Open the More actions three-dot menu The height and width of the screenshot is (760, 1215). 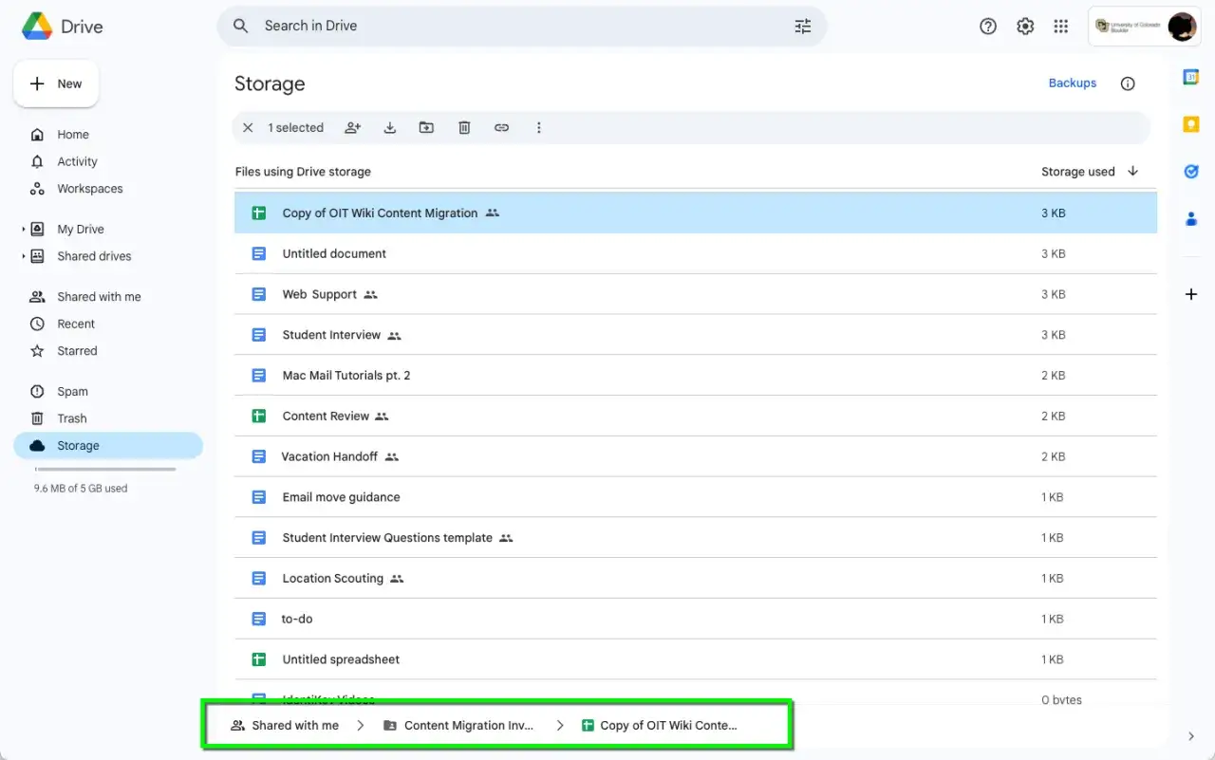538,127
